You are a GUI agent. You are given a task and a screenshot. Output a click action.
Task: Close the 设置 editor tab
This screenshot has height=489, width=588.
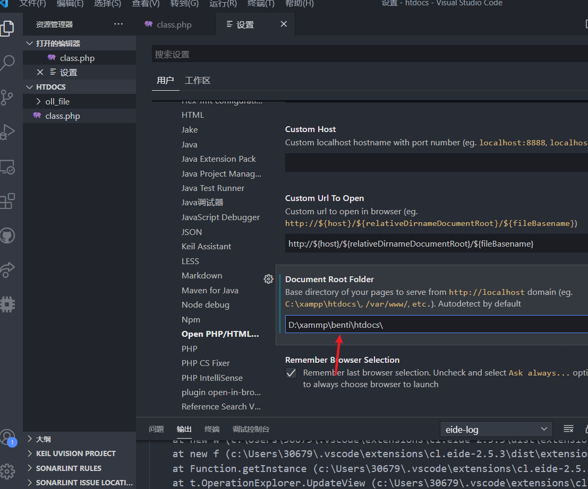284,24
